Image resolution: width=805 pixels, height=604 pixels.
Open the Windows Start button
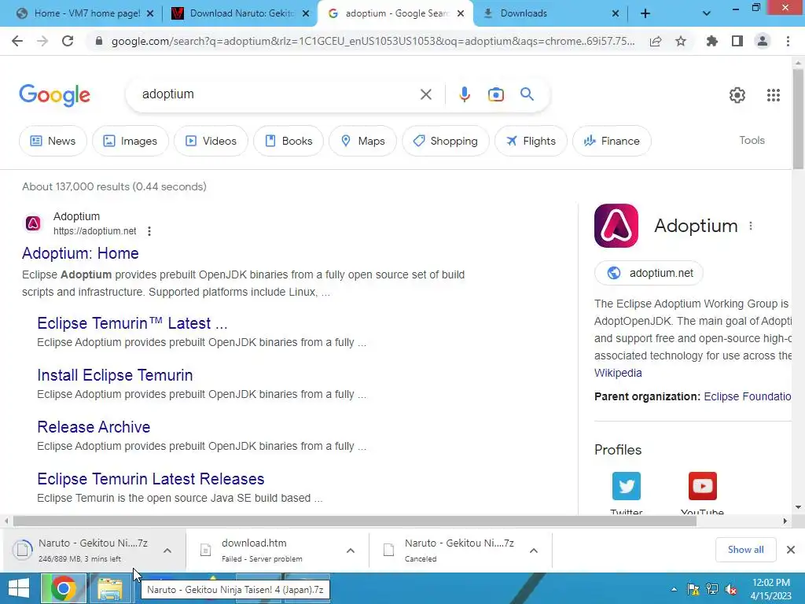click(19, 588)
